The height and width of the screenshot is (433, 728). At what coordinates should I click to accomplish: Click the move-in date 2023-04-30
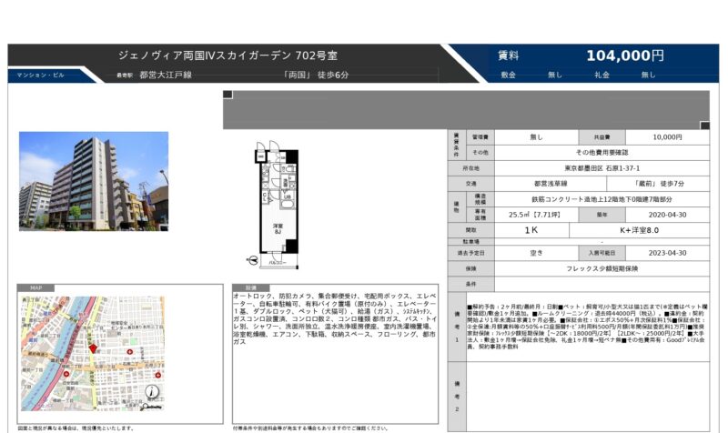coord(667,254)
